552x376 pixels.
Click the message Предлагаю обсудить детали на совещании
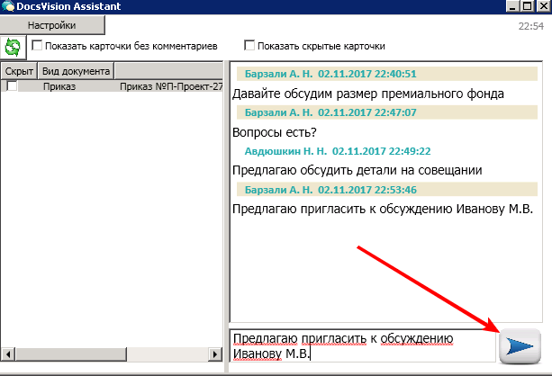357,171
